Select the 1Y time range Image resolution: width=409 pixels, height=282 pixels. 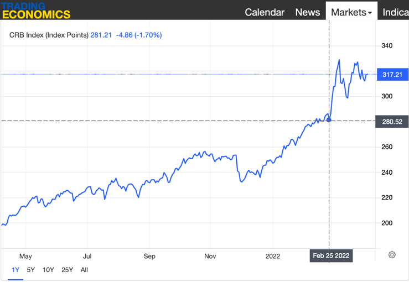[x=15, y=270]
